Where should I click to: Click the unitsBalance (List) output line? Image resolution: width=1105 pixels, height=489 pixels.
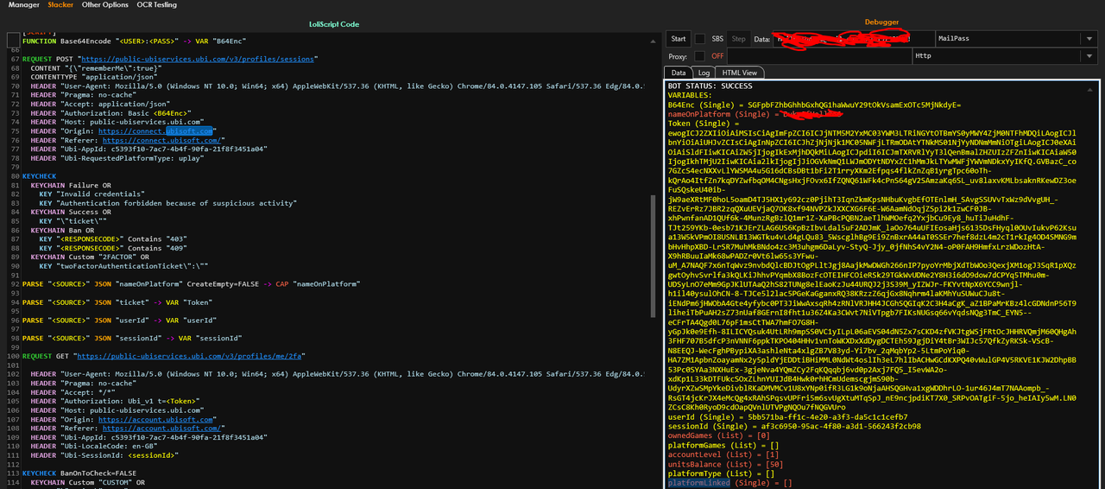point(725,464)
